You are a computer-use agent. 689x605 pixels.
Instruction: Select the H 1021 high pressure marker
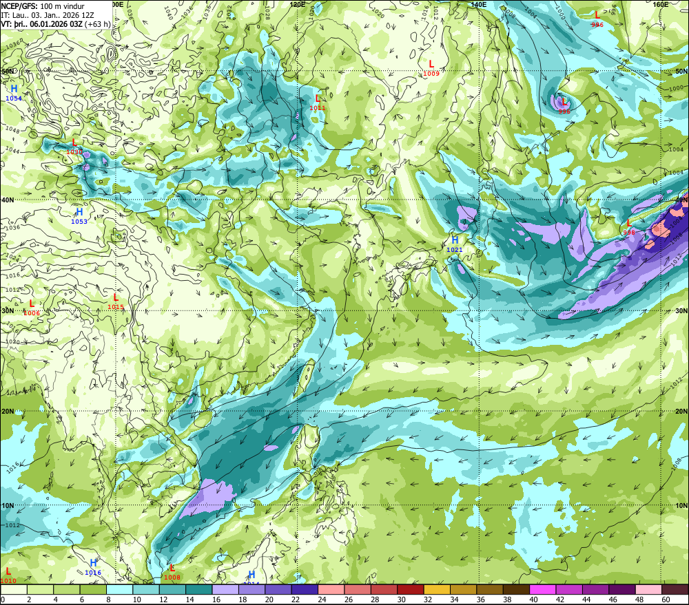(x=455, y=244)
